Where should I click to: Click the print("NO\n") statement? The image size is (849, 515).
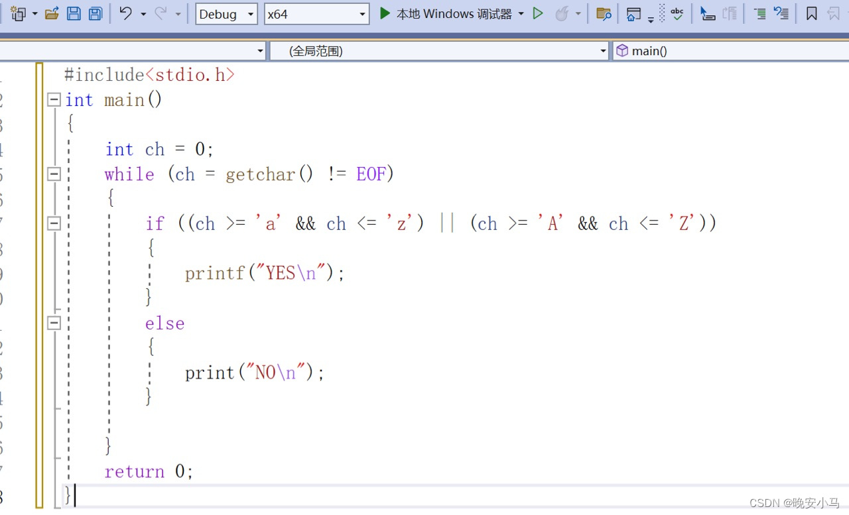tap(255, 372)
